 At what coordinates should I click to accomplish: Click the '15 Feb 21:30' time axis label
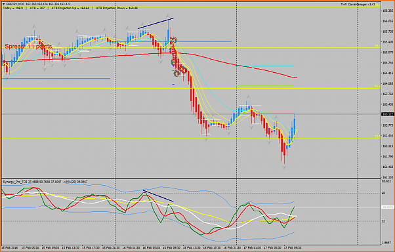click(111, 247)
